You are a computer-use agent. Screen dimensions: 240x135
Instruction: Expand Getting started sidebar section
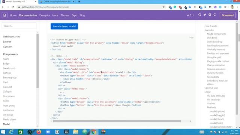click(x=12, y=37)
